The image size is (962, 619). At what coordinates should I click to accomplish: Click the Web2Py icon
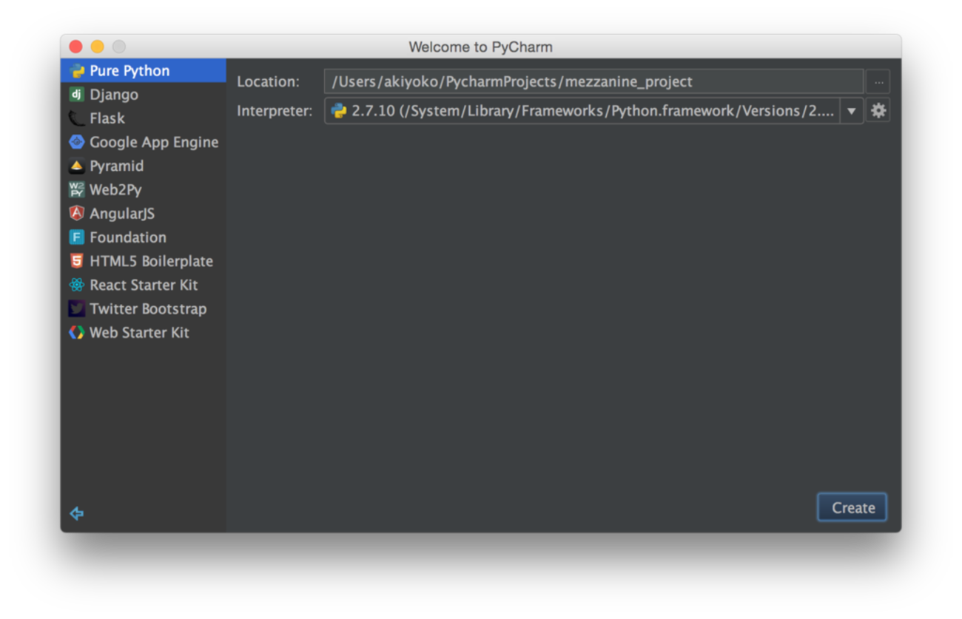[x=77, y=190]
